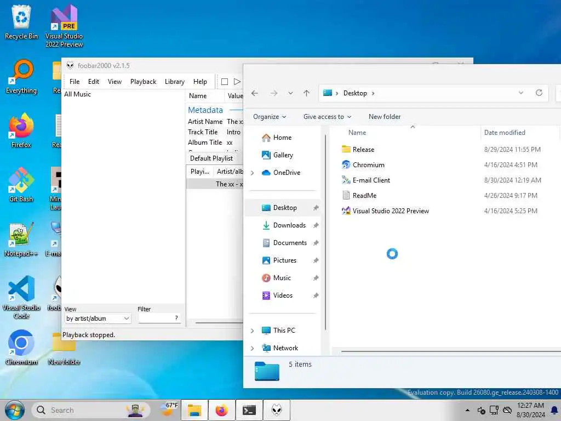Viewport: 561px width, 421px height.
Task: Click the foobar2000 Stop playback button
Action: point(225,82)
